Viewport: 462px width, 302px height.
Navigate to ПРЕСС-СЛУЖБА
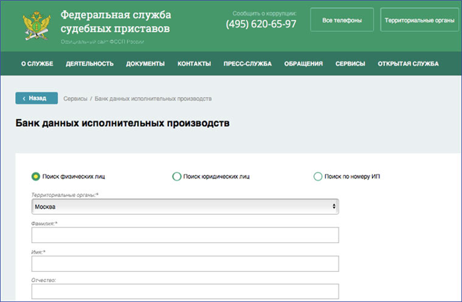click(x=247, y=63)
